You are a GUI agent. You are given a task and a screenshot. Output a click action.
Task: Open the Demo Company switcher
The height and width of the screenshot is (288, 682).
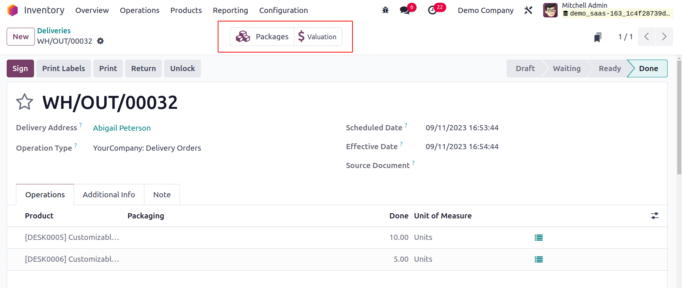(x=485, y=10)
